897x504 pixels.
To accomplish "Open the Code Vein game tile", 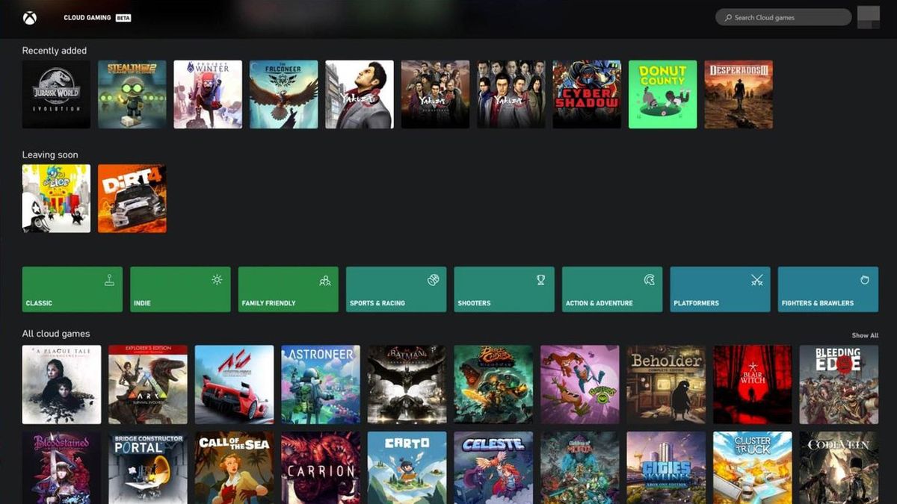I will pos(839,467).
